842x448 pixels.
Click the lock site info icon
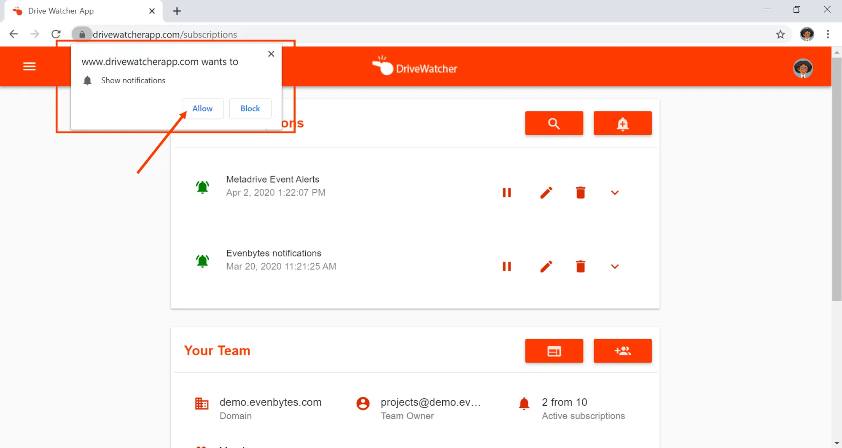coord(82,34)
